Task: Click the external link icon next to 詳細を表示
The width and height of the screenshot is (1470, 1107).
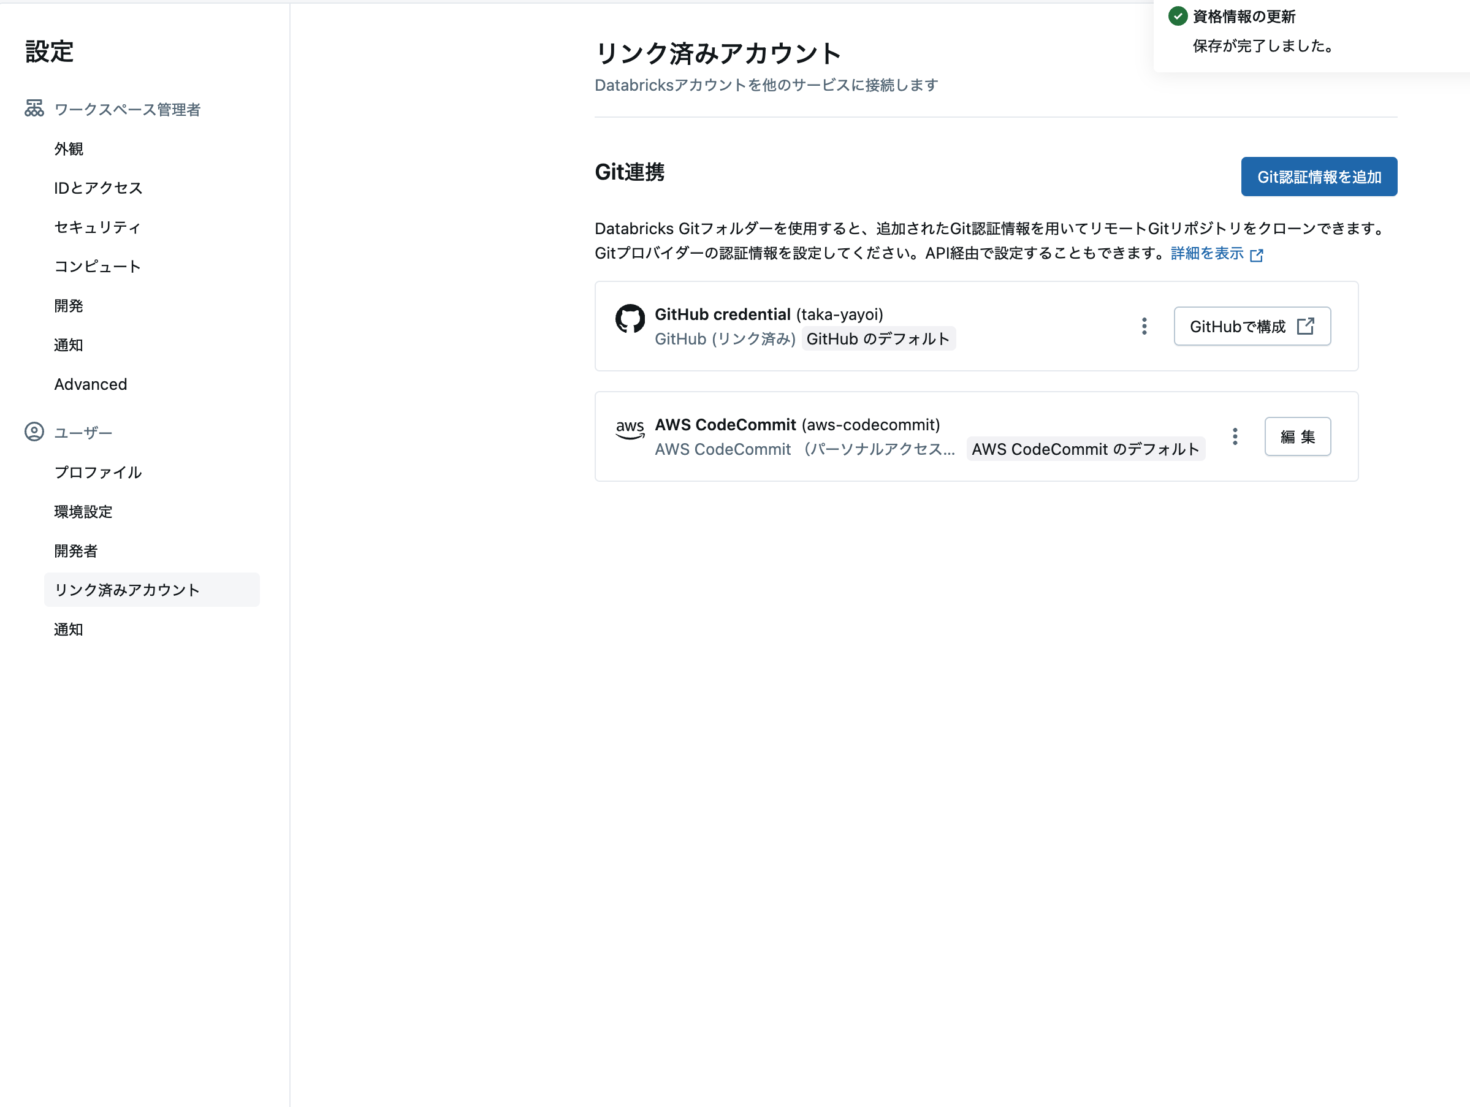Action: [1256, 254]
